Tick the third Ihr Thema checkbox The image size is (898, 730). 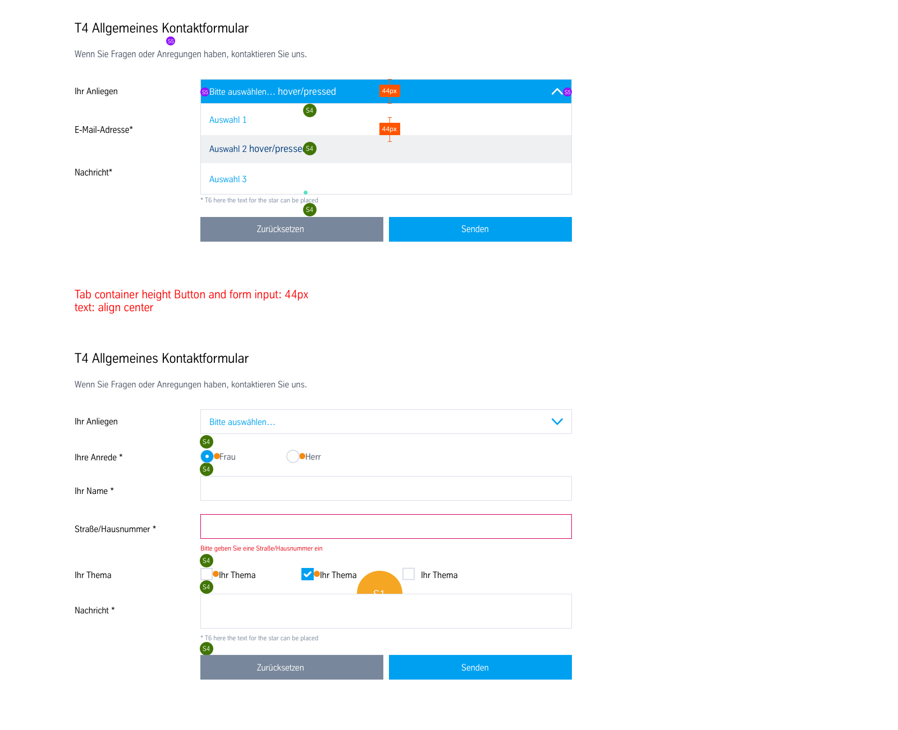click(x=409, y=574)
